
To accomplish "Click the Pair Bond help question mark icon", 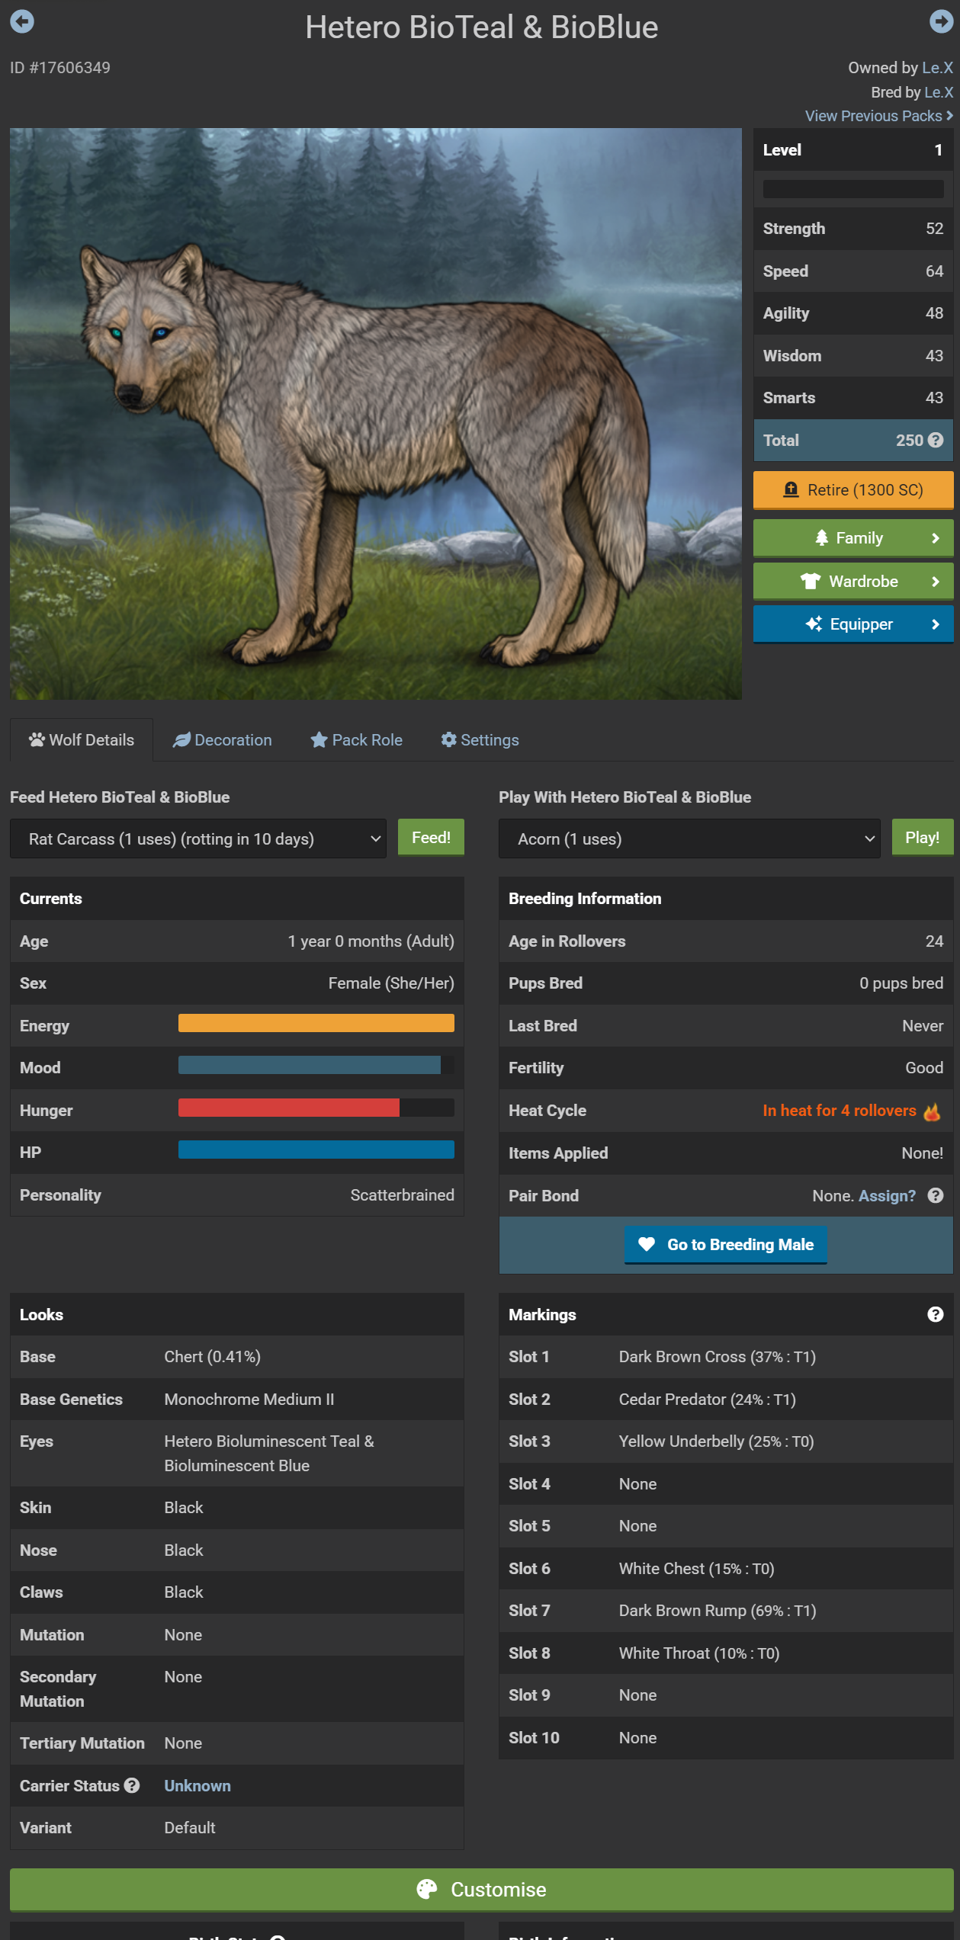I will tap(936, 1195).
